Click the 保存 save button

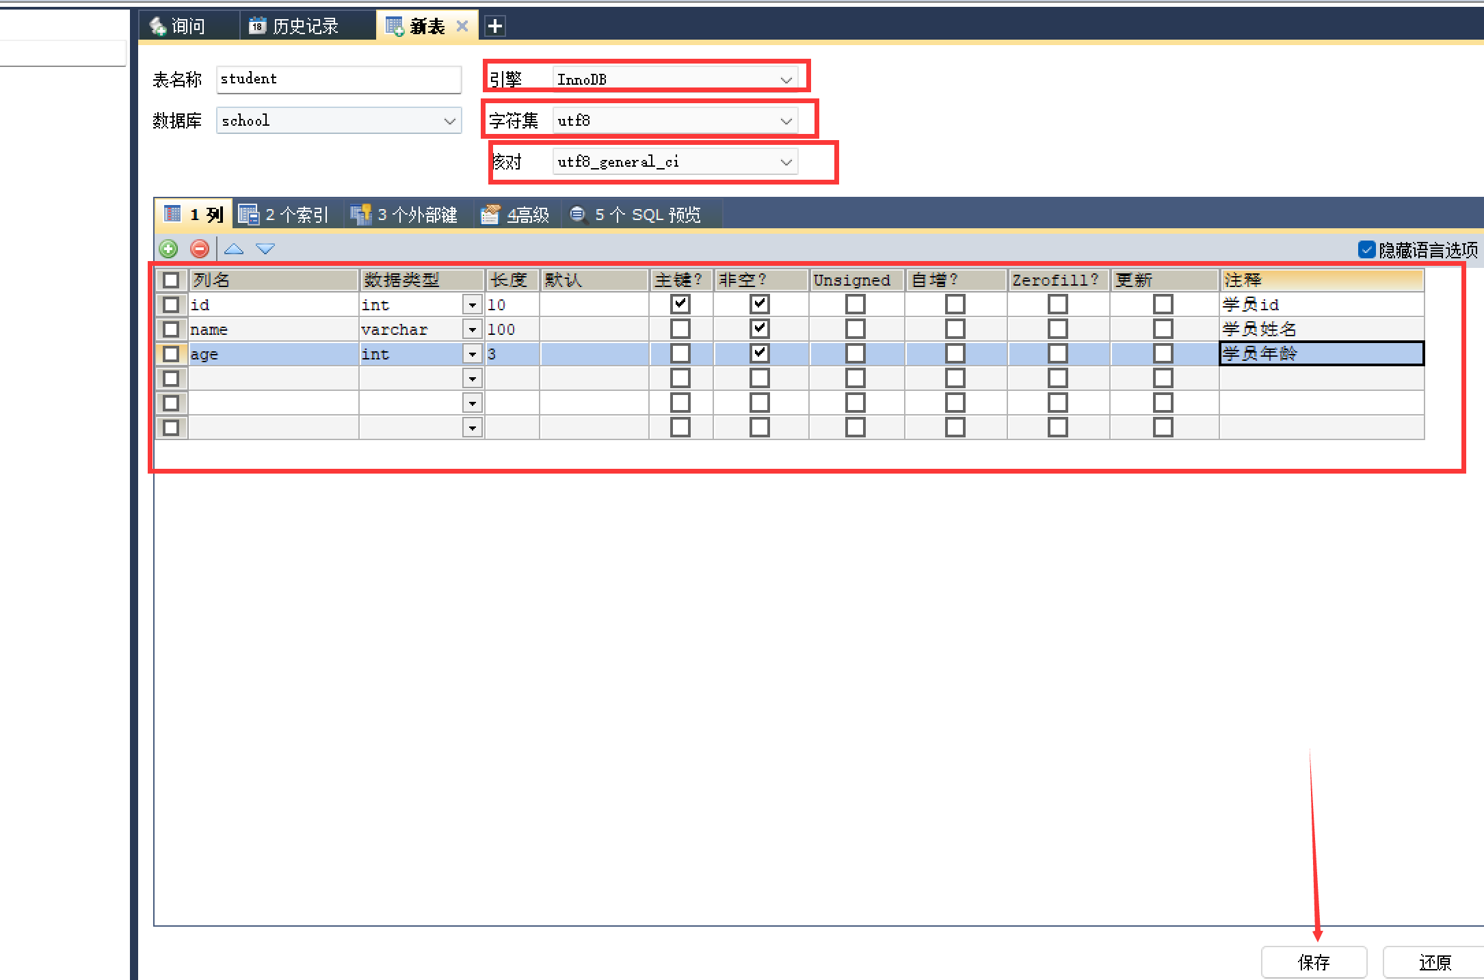coord(1314,962)
